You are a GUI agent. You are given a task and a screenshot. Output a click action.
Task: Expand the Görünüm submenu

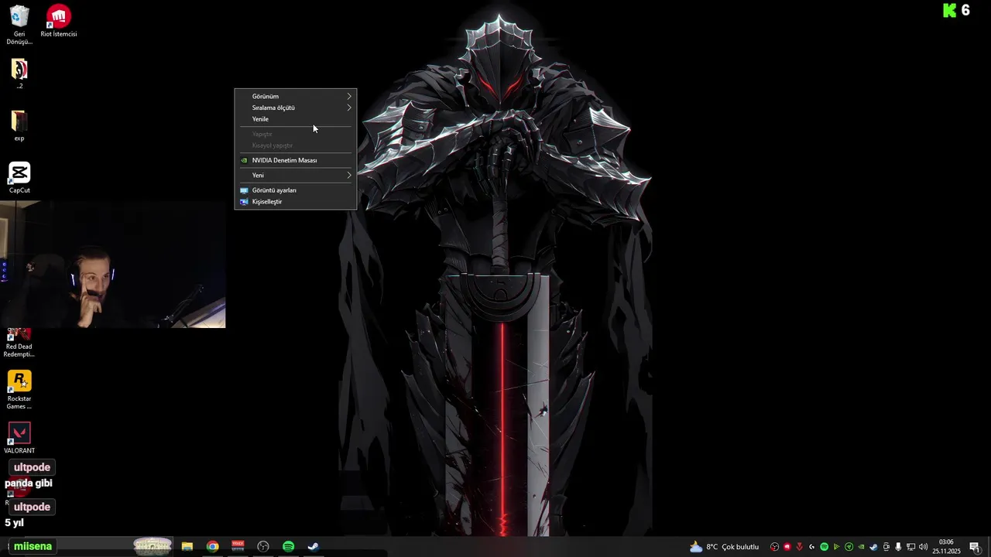296,97
